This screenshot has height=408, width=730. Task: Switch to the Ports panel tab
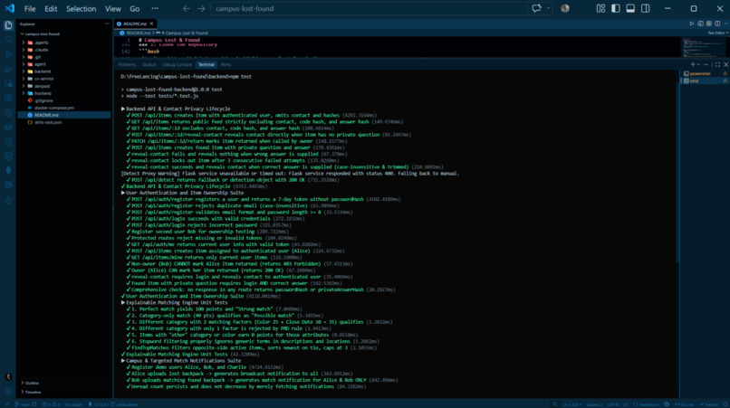point(226,64)
